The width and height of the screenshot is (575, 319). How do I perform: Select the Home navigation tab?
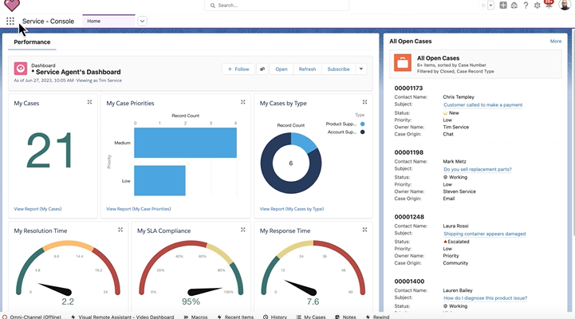[x=108, y=21]
